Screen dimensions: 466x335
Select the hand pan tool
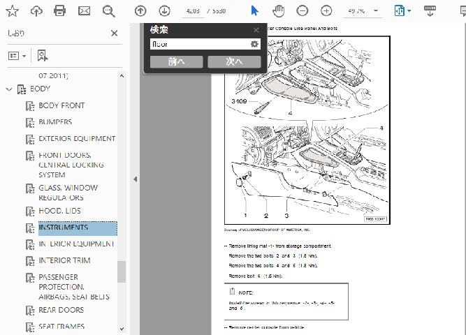pyautogui.click(x=278, y=10)
